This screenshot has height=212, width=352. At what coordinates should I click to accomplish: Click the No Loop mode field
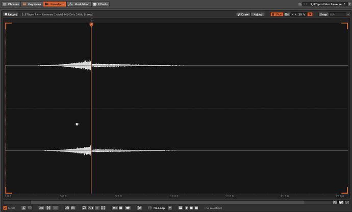point(160,208)
